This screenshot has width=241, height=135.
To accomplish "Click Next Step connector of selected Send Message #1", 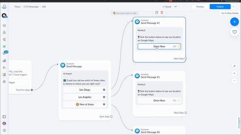I will [186, 58].
